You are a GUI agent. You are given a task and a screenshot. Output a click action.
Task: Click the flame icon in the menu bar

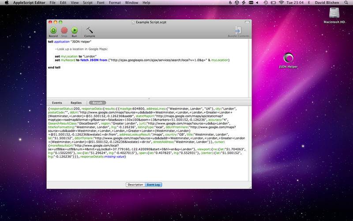[230, 3]
